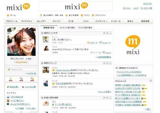Collapse the 最新のチェック section

(110, 63)
